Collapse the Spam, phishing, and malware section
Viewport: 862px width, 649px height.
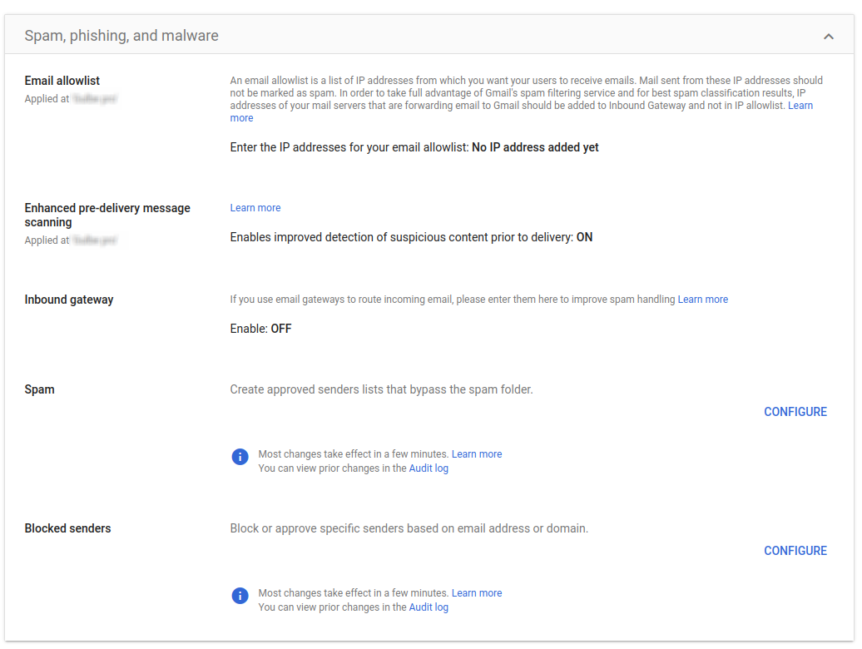(x=829, y=37)
